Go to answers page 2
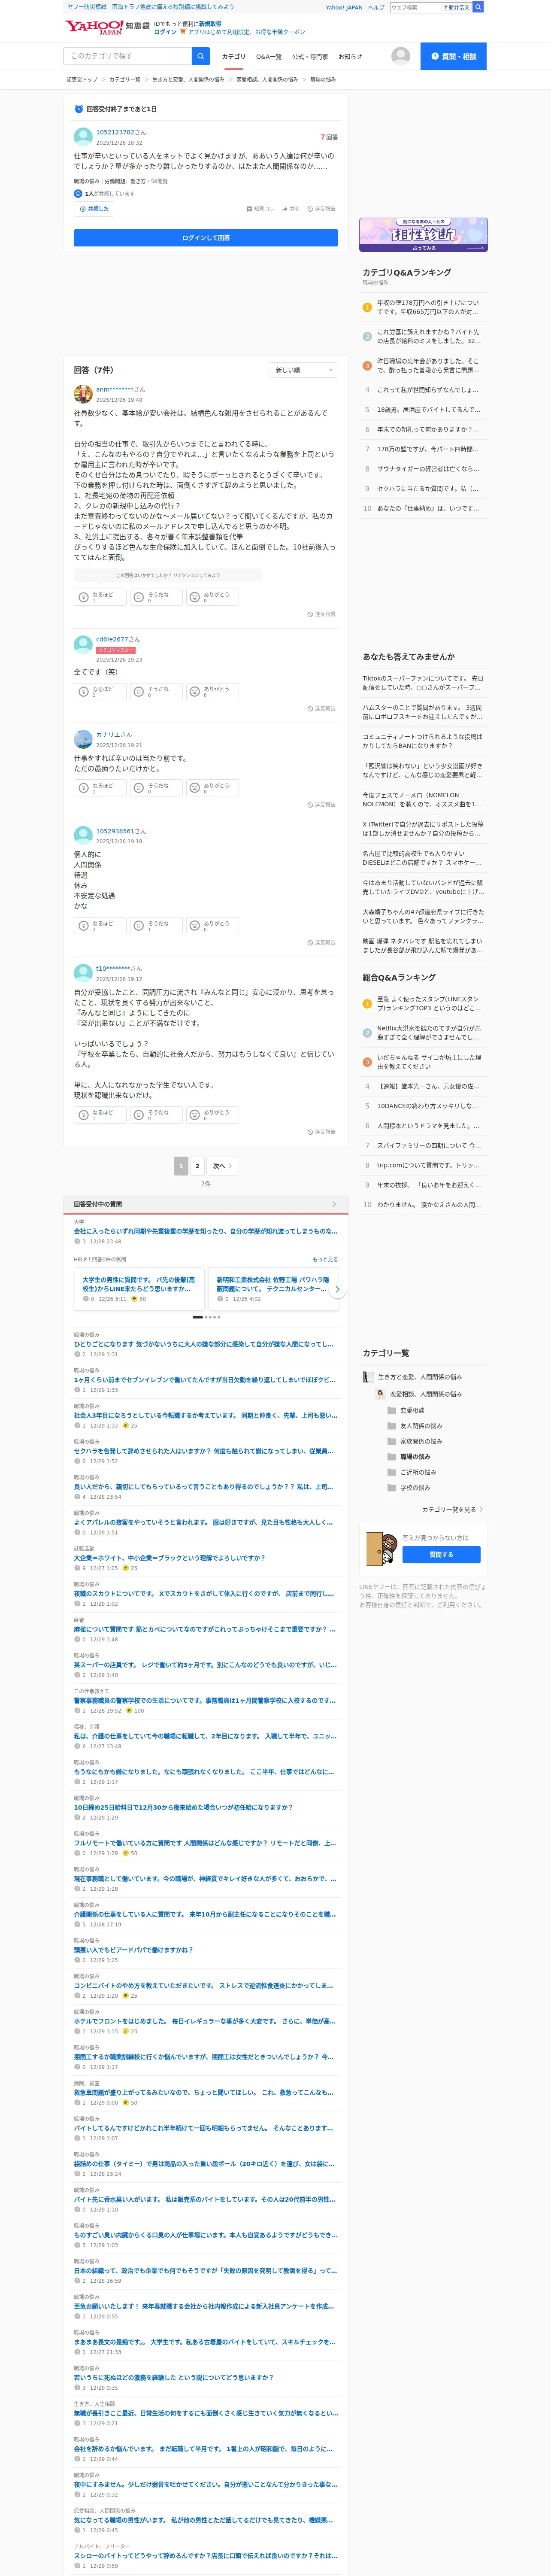This screenshot has width=551, height=2576. tap(197, 1166)
